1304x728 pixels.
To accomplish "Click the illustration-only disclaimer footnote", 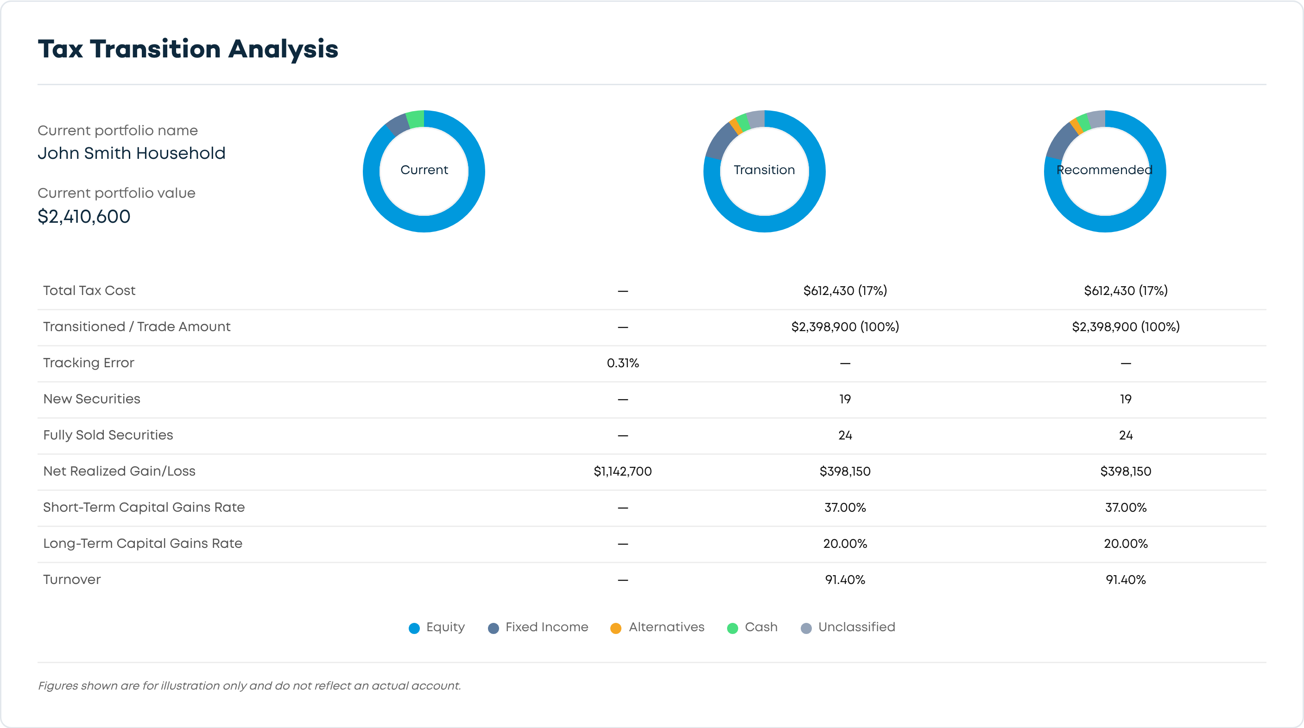I will click(x=249, y=685).
